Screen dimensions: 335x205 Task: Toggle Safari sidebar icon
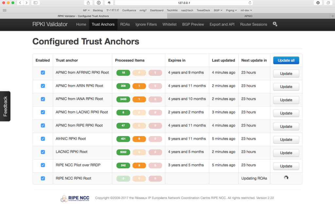[x=35, y=3]
